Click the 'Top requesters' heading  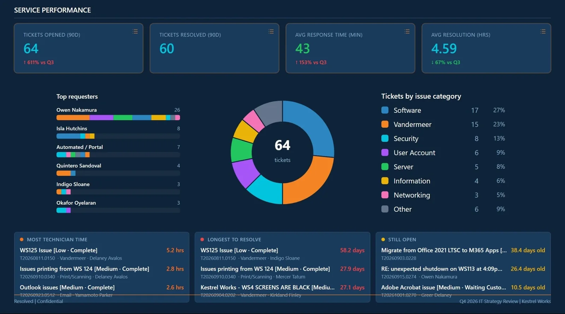[77, 97]
